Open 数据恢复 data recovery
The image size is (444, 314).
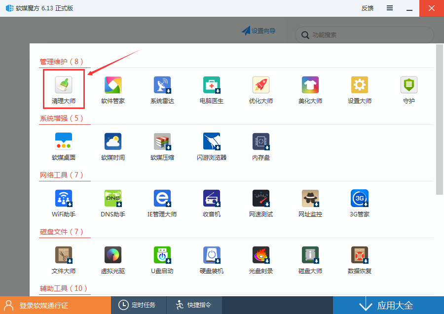point(360,259)
